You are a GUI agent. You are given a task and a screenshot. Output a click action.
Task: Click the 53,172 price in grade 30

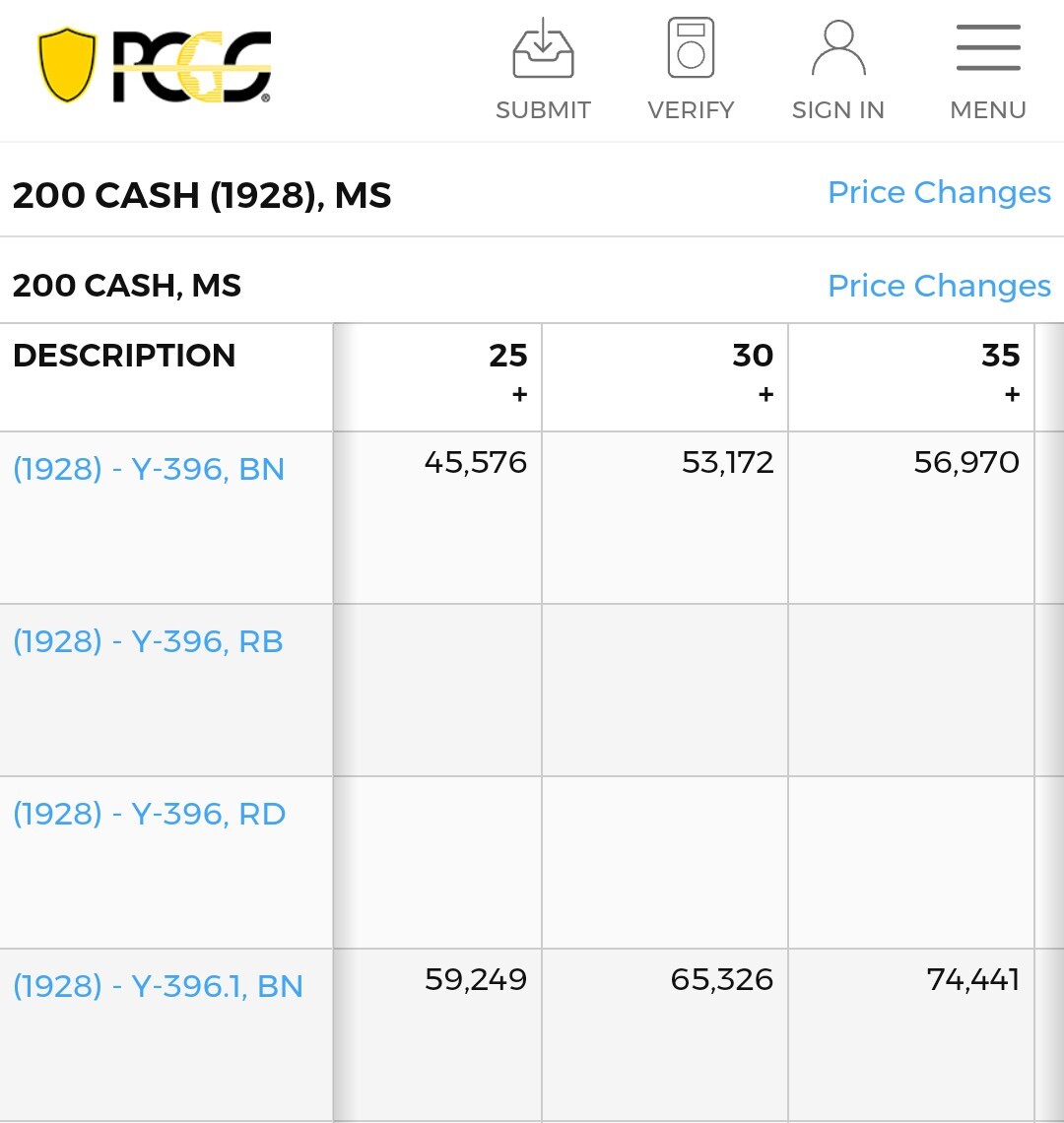pyautogui.click(x=727, y=462)
